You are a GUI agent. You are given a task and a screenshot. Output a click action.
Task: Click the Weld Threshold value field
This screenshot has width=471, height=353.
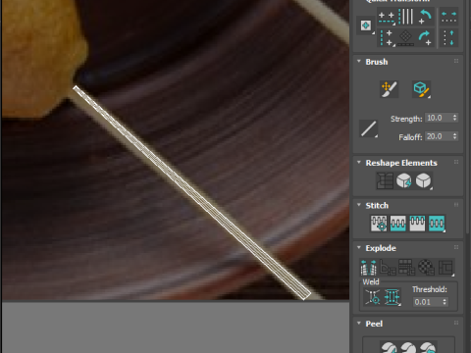(x=427, y=302)
